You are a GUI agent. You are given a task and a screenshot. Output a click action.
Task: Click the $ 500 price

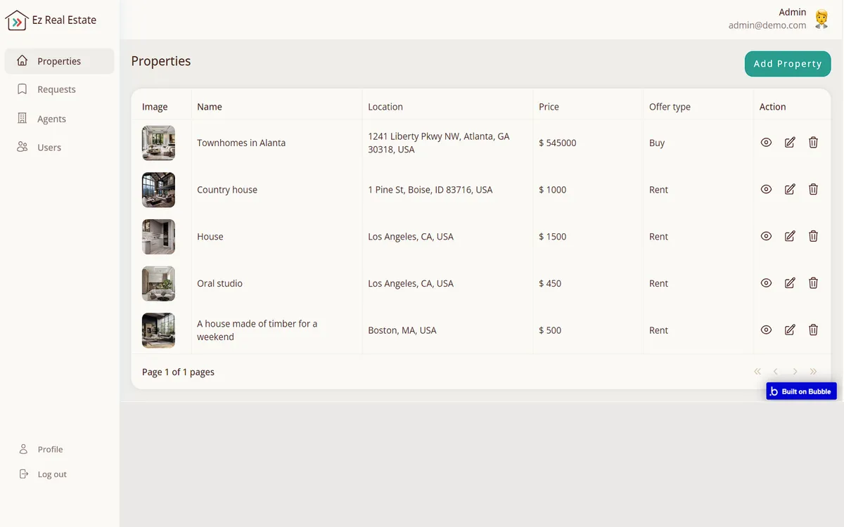pyautogui.click(x=550, y=330)
